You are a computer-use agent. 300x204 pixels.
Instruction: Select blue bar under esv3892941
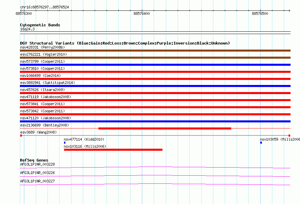tap(155, 86)
